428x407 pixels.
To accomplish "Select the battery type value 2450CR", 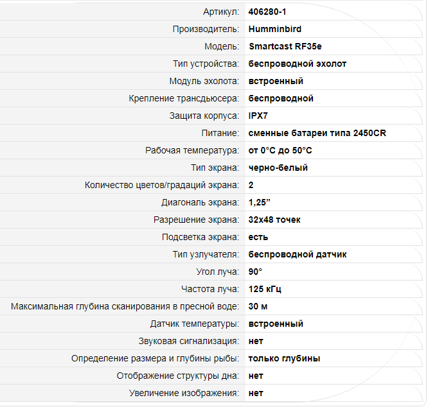I will (317, 134).
